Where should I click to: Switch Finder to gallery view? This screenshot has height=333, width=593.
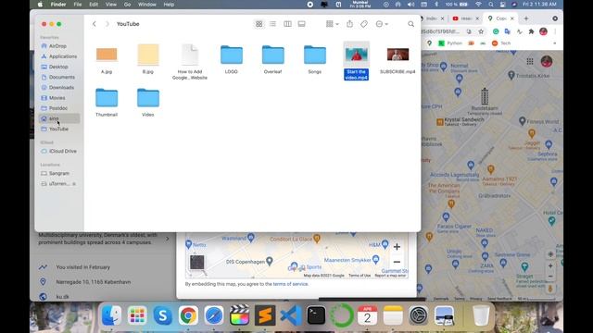point(301,24)
